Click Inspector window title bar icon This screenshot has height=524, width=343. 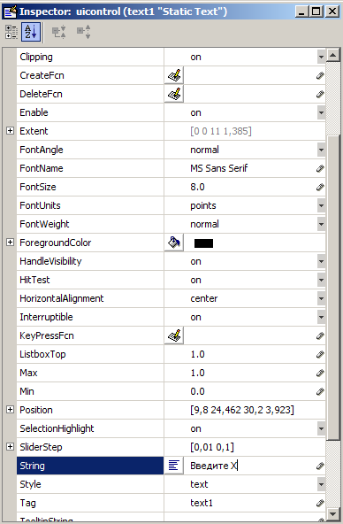coord(10,12)
